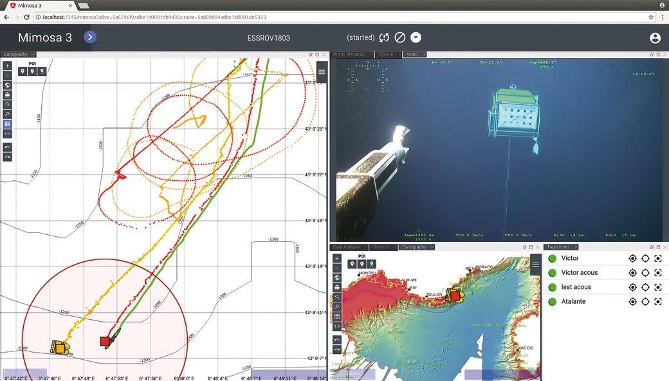This screenshot has height=381, width=669.
Task: Click the filled target icon for Atalante
Action: 633,302
